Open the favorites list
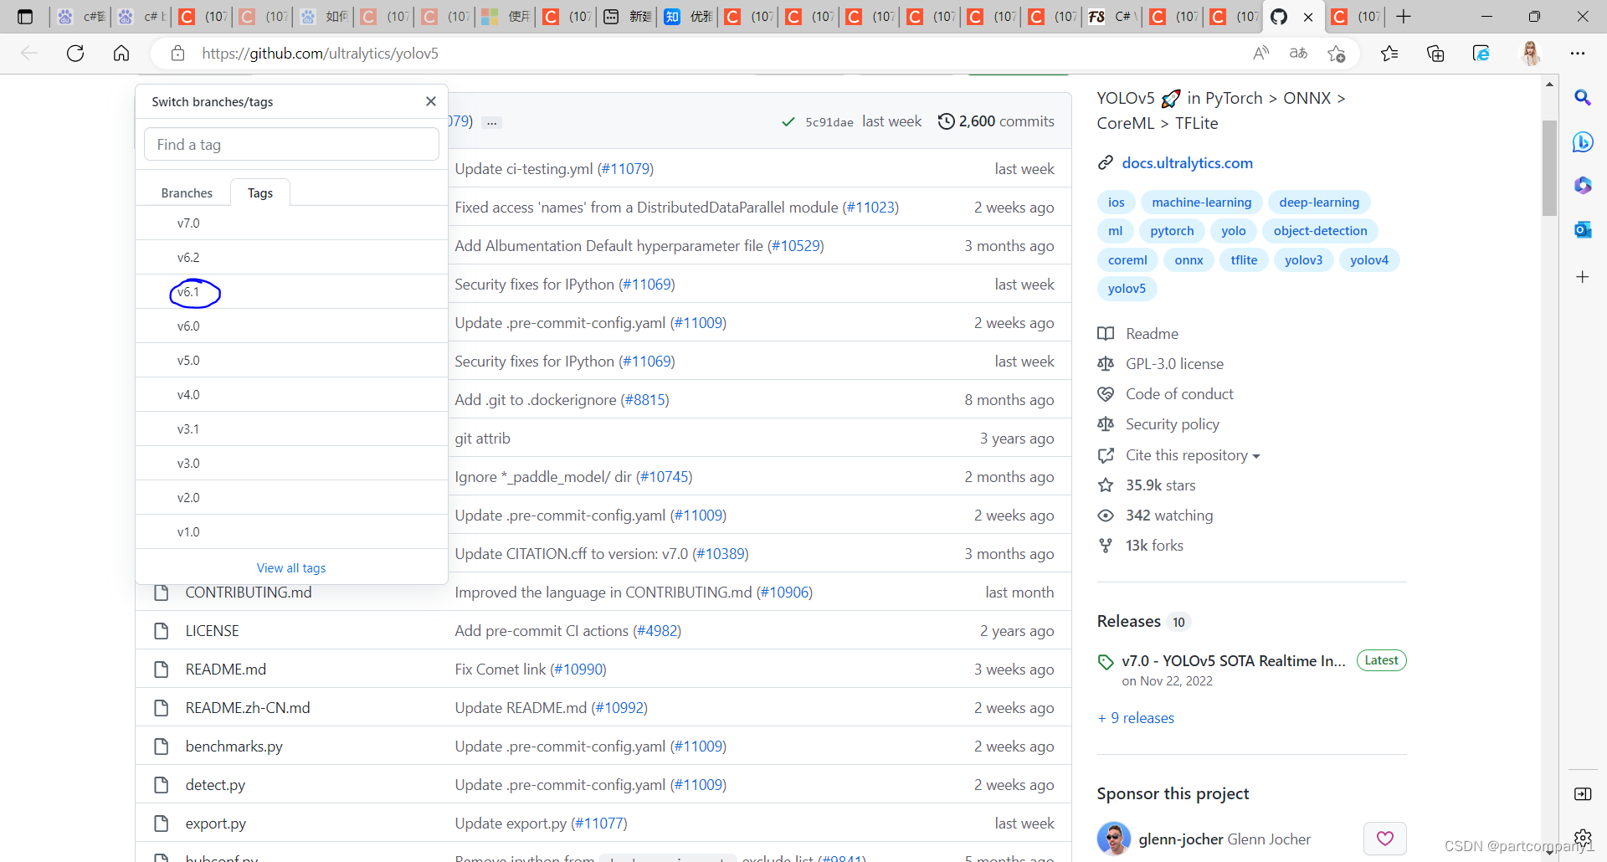Viewport: 1607px width, 862px height. pos(1389,54)
